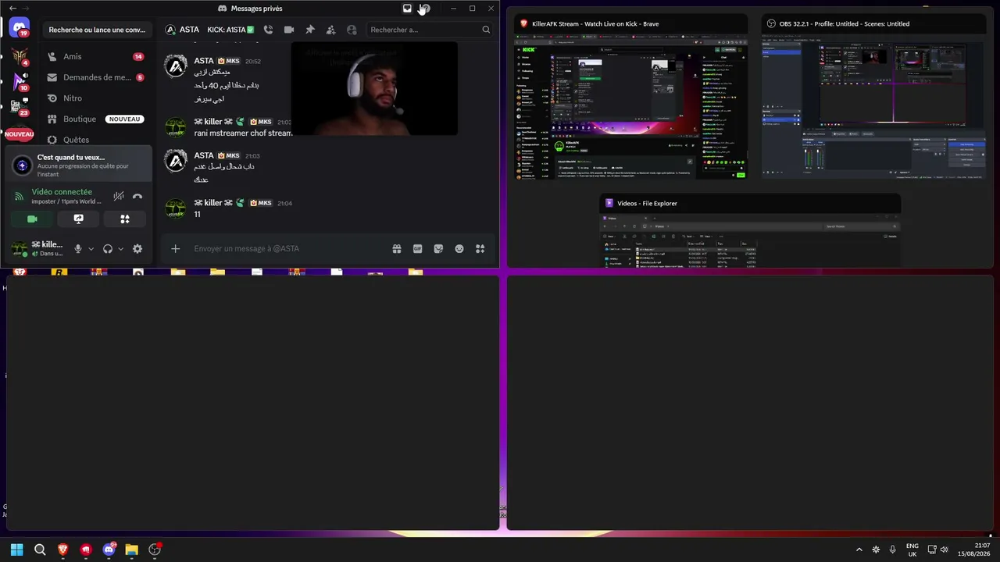Open ENG UK language switcher in tray

pos(912,550)
